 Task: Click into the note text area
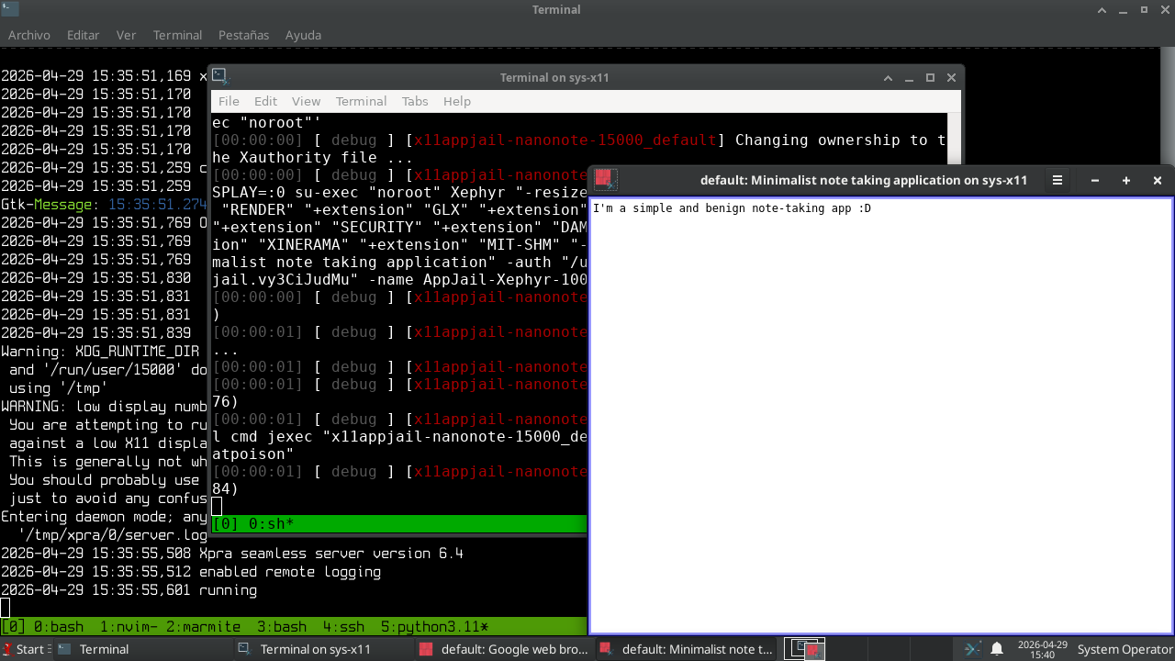pyautogui.click(x=881, y=413)
